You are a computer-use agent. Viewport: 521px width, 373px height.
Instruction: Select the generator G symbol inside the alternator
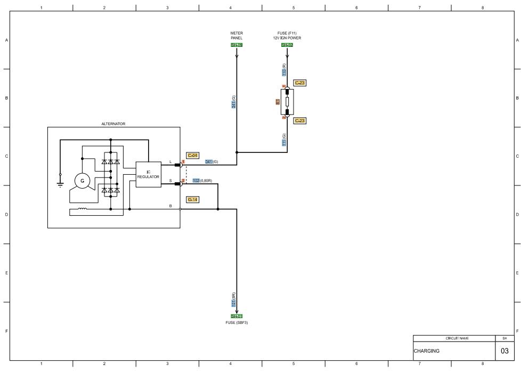click(x=82, y=181)
